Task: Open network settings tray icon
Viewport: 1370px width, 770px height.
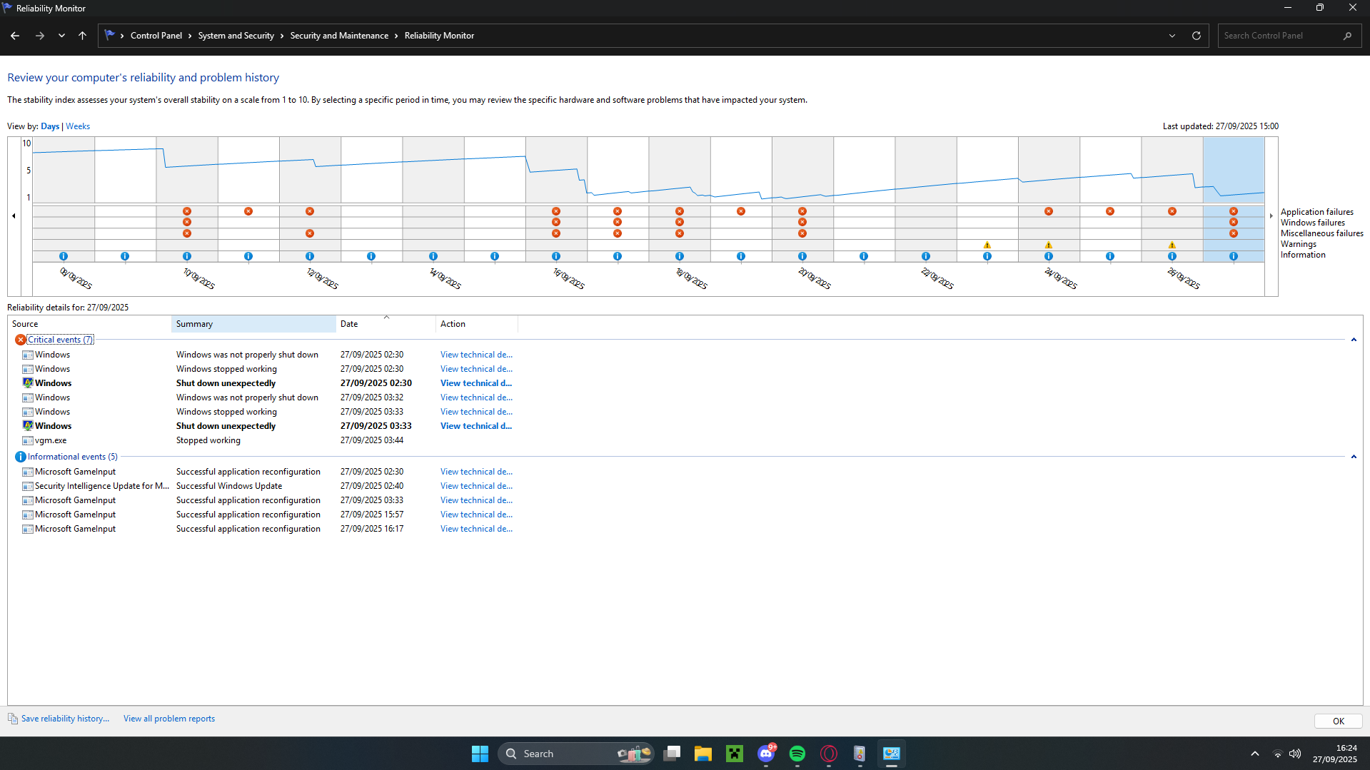Action: point(1278,754)
